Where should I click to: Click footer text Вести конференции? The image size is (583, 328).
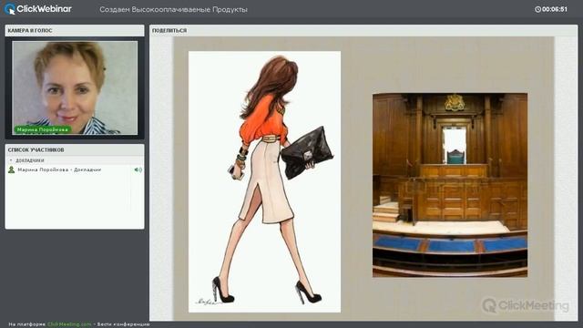point(124,324)
